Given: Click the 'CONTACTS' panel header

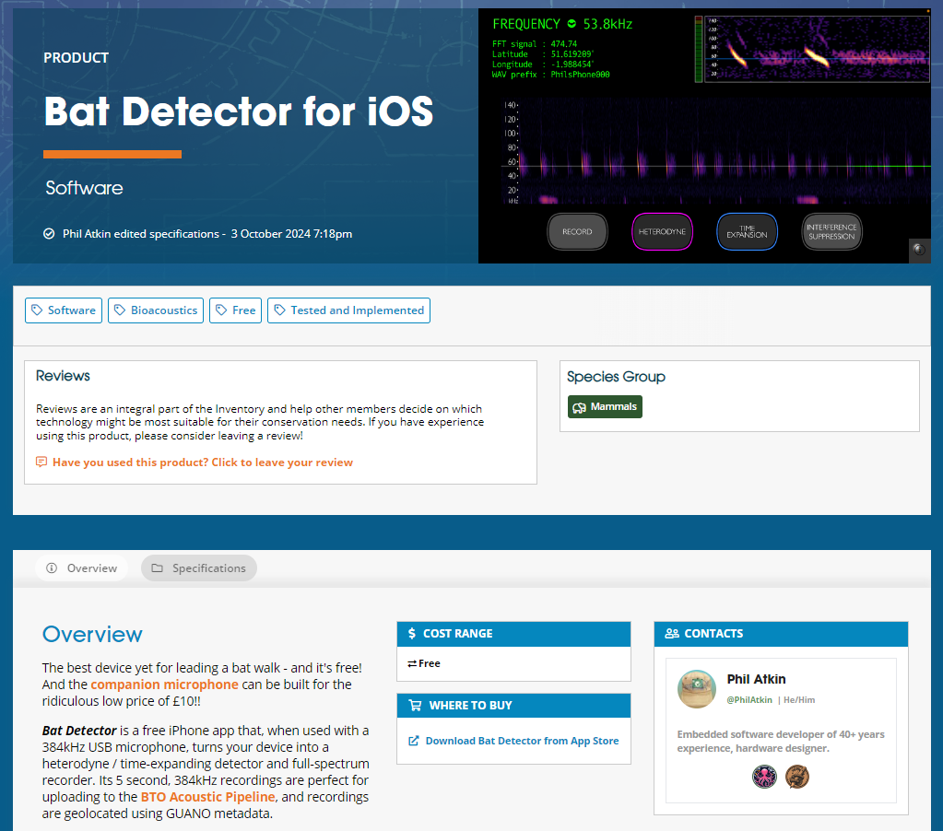Looking at the screenshot, I should pyautogui.click(x=781, y=634).
